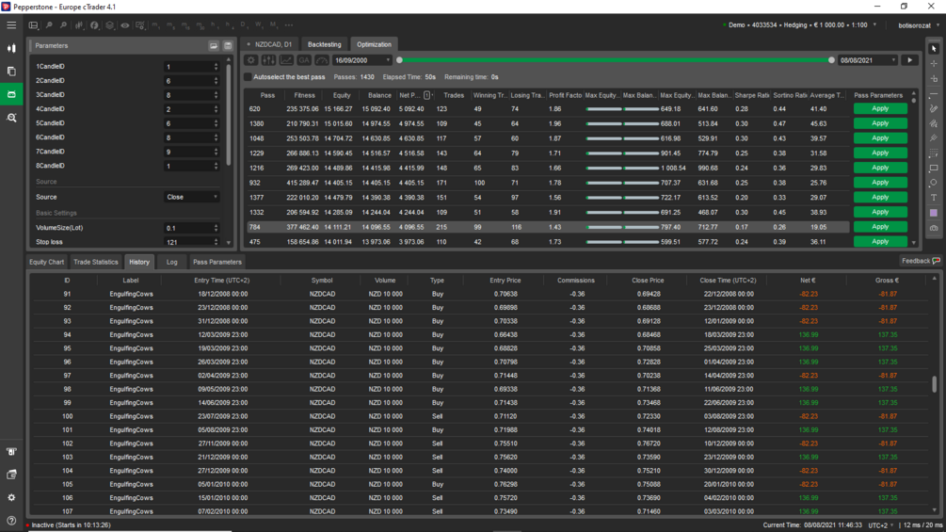Select the h1 timeframe button
This screenshot has height=532, width=946.
(x=215, y=25)
